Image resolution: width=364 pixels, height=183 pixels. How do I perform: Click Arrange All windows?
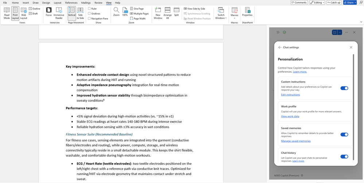pos(167,13)
